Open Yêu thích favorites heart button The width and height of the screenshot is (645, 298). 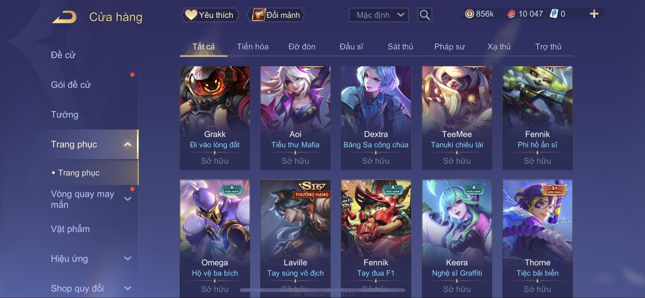[x=210, y=15]
